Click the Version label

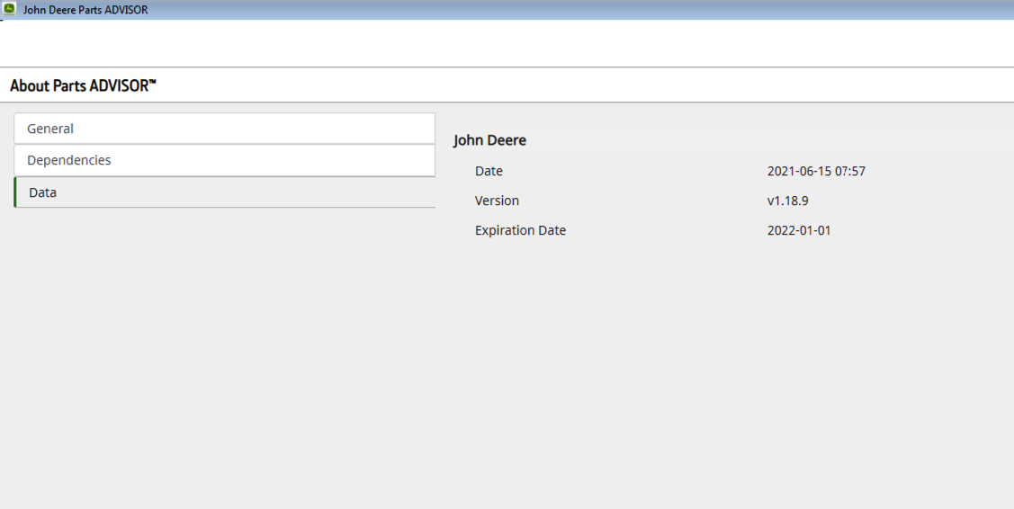(497, 201)
